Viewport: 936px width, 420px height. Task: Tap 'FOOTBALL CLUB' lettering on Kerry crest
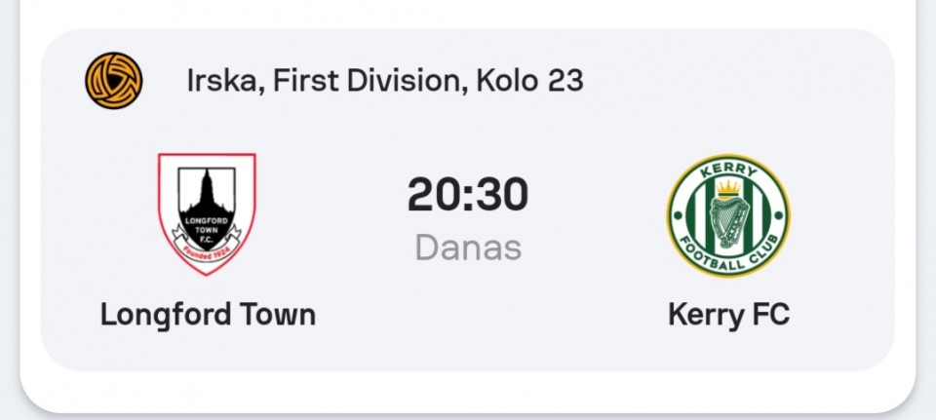point(729,253)
